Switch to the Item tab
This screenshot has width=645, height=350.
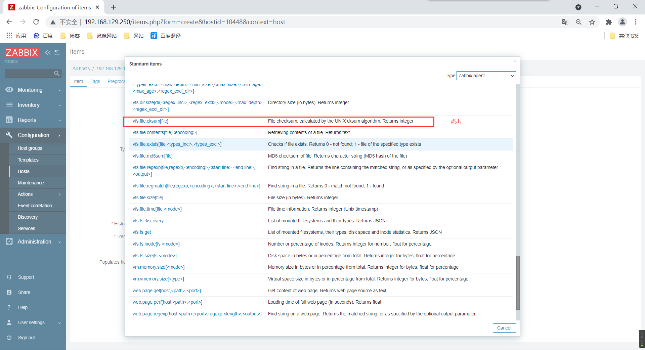point(78,81)
